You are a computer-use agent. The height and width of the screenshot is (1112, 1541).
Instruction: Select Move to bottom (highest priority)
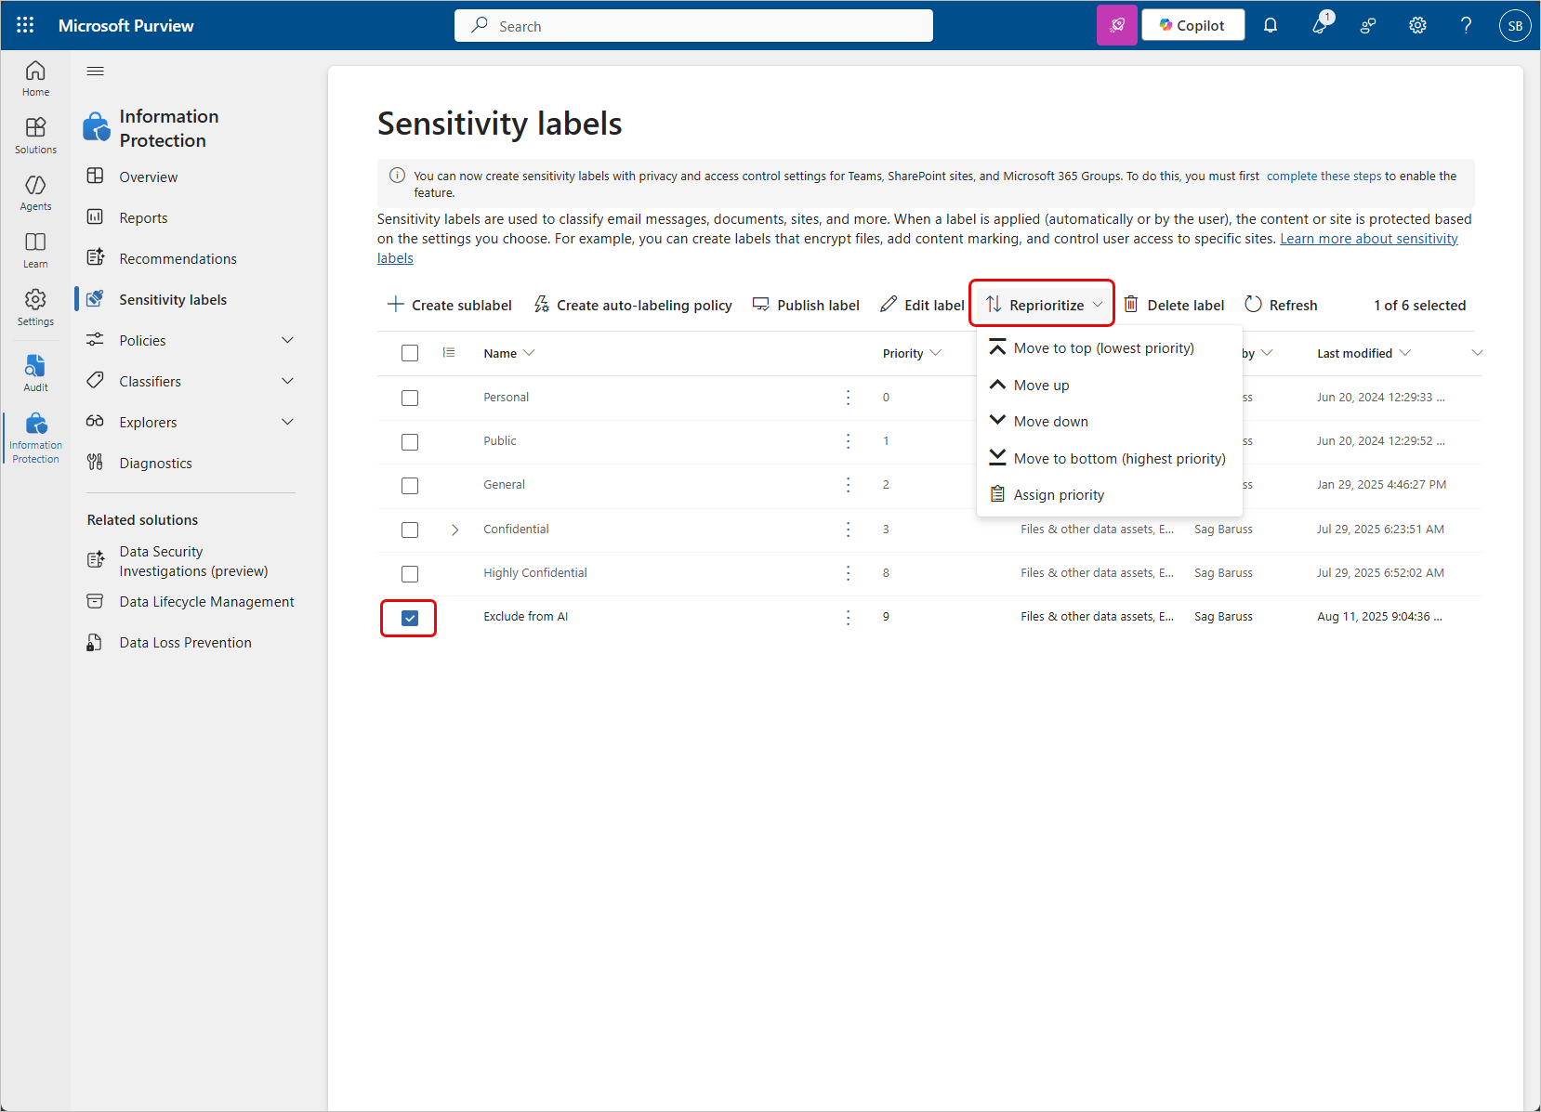tap(1118, 458)
